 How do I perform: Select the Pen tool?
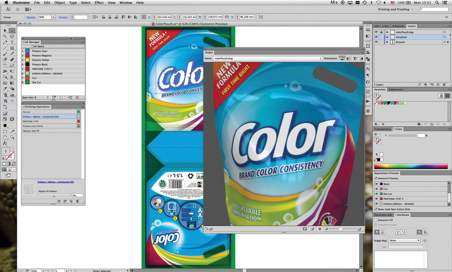(x=5, y=42)
